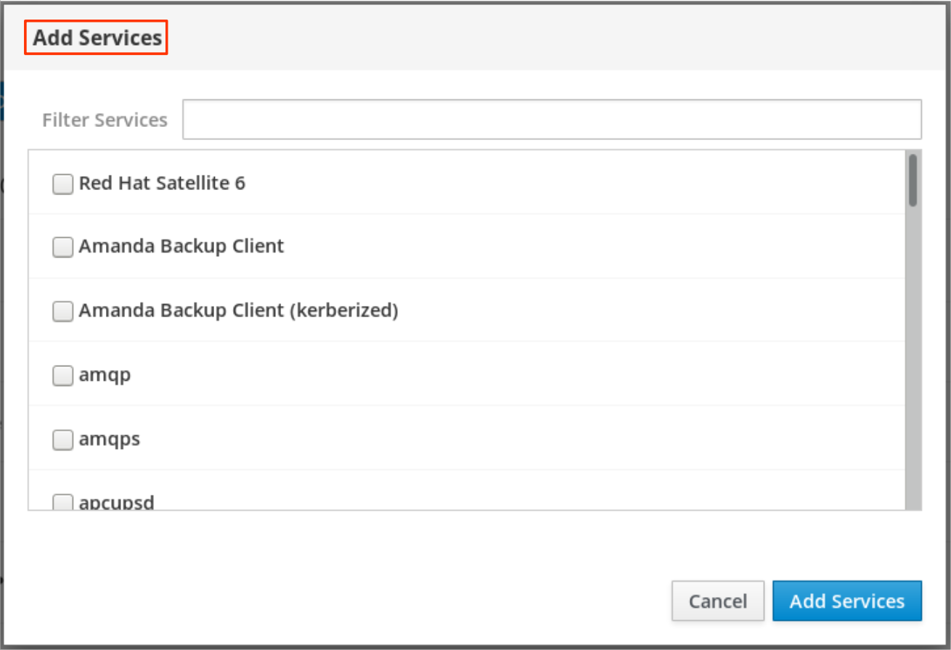Grab the services list scrollbar thumb
Viewport: 951px width, 650px height.
coord(913,179)
